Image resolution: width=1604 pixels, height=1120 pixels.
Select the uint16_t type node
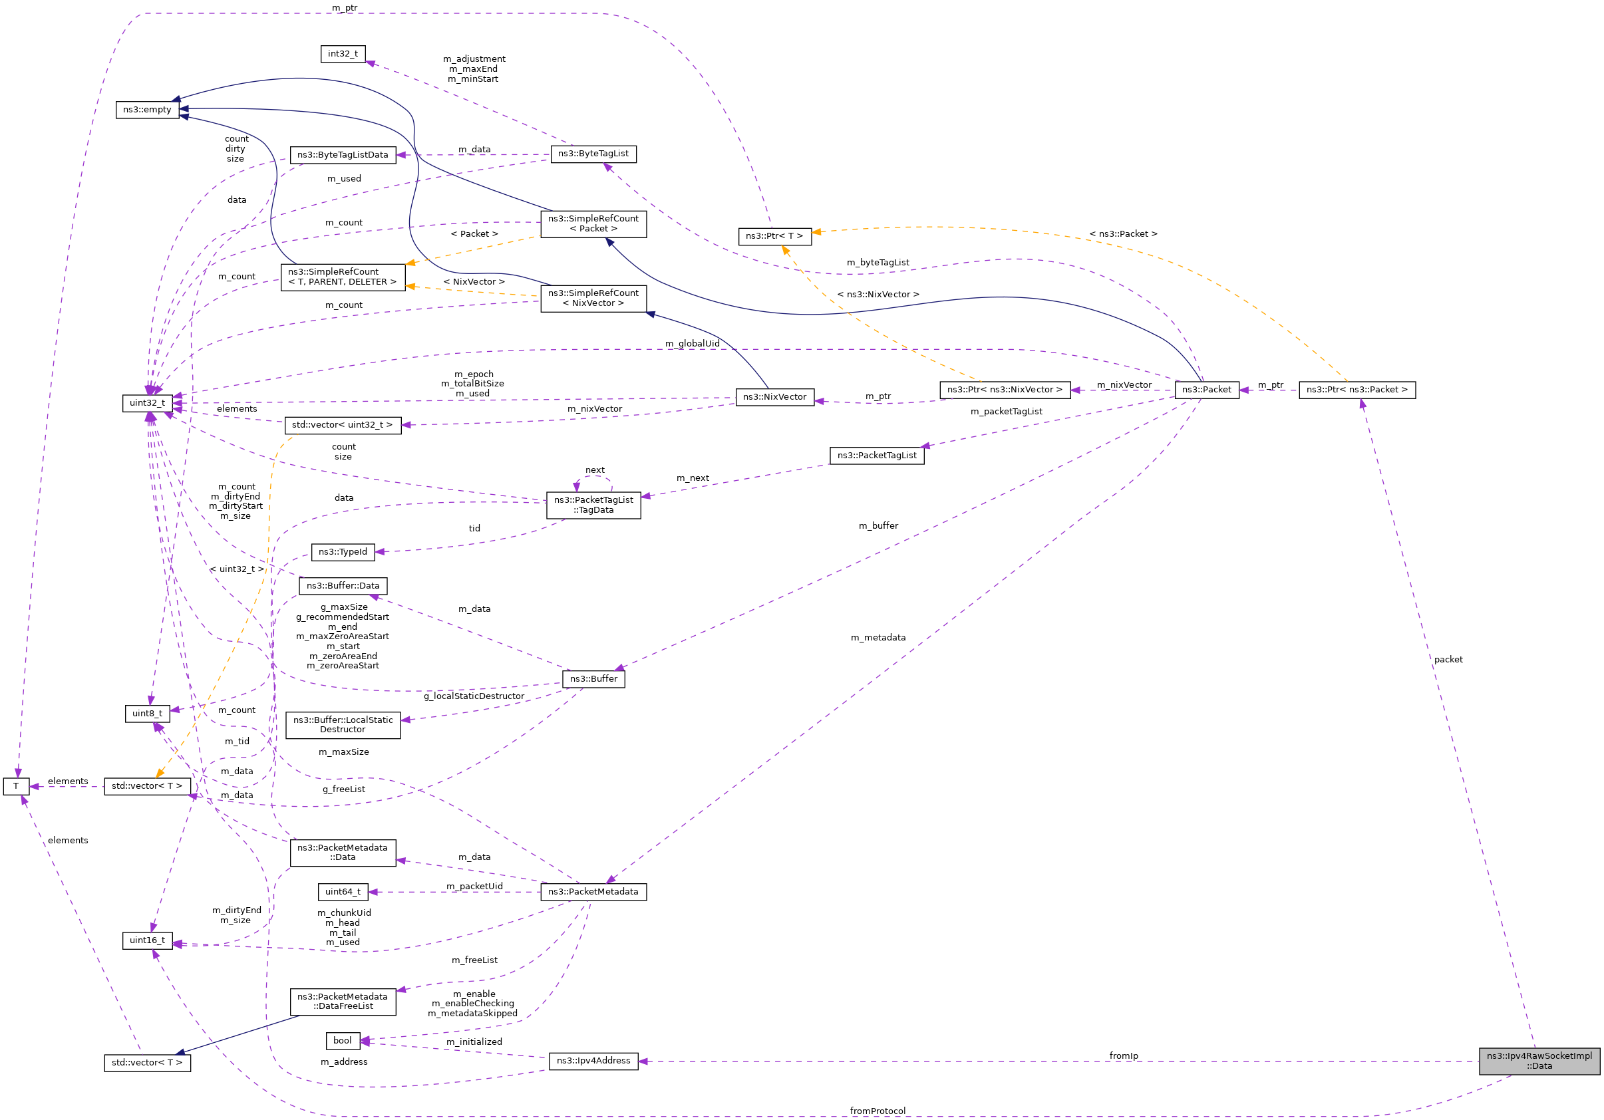tap(148, 941)
